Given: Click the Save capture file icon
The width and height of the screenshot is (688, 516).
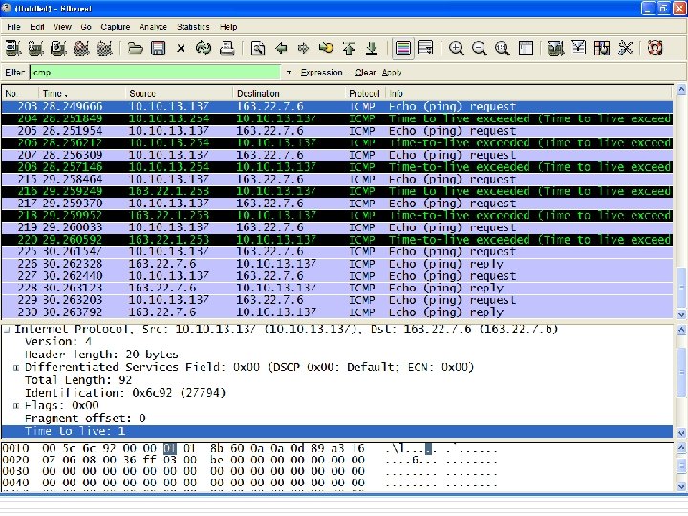Looking at the screenshot, I should pos(158,48).
